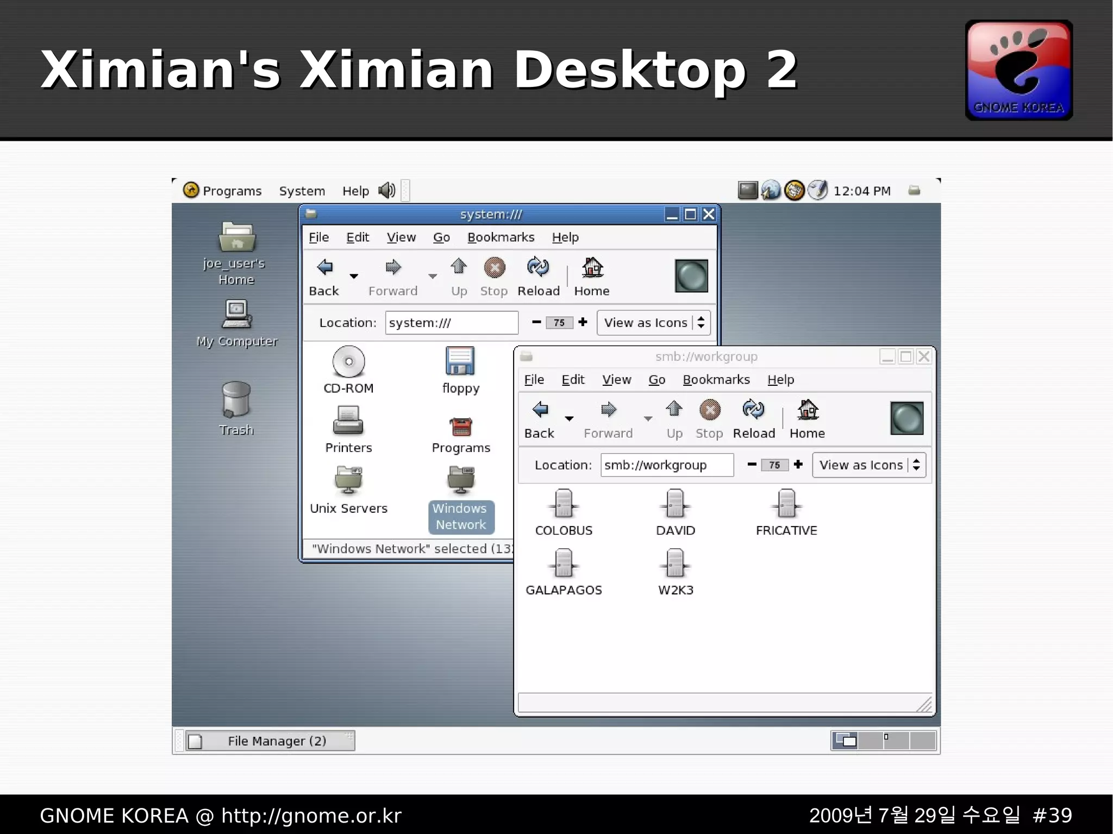1113x834 pixels.
Task: Open the Forward history dropdown in system:/// window
Action: [x=433, y=277]
